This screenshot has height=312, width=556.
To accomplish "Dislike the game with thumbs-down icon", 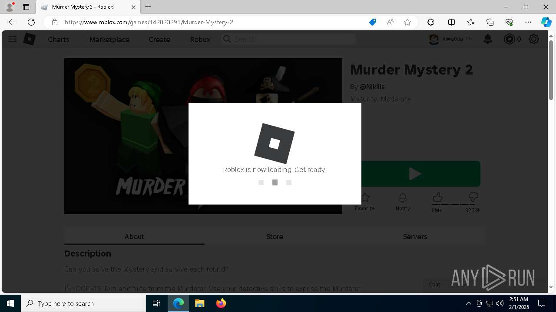I will point(473,198).
